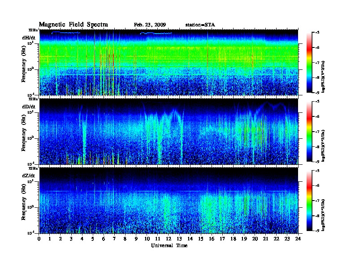Click the 10^1 frequency tick of the dH/dt panel

(x=30, y=43)
